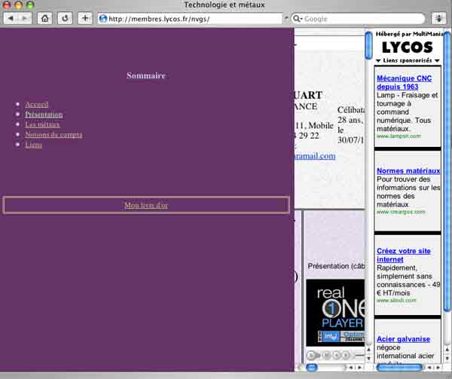Viewport: 452px width, 379px height.
Task: Click the ad frame scroll left arrow
Action: pyautogui.click(x=430, y=368)
